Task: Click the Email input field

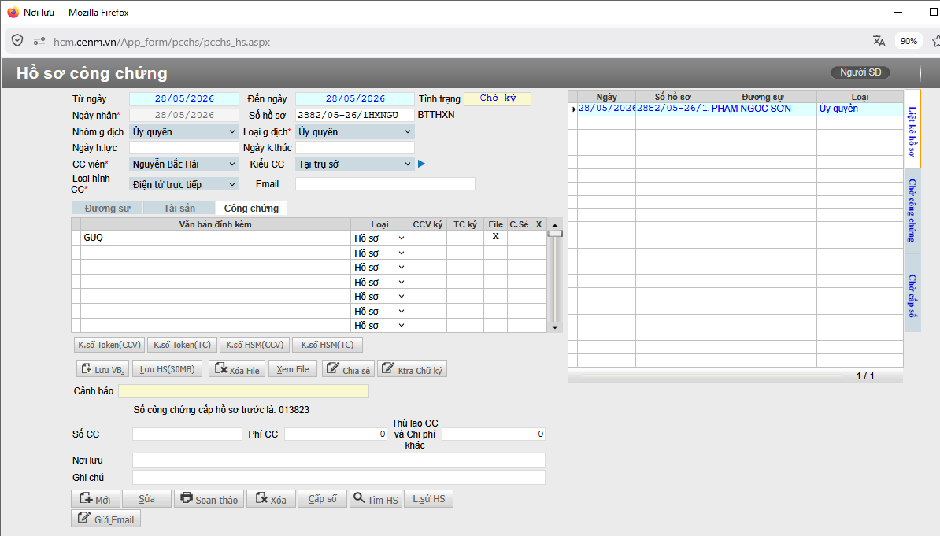Action: [385, 184]
